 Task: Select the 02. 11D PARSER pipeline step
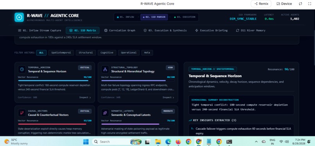[154, 17]
